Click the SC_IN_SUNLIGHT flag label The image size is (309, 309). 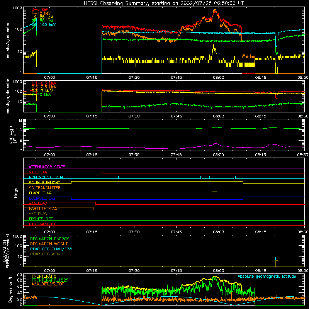[x=44, y=182]
